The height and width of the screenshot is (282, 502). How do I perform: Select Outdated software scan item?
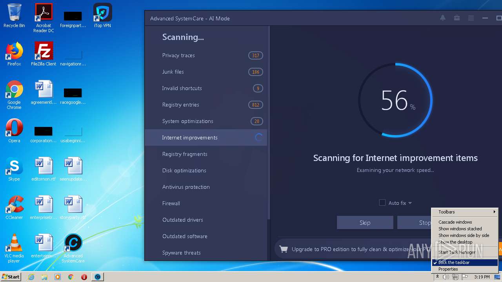point(206,236)
